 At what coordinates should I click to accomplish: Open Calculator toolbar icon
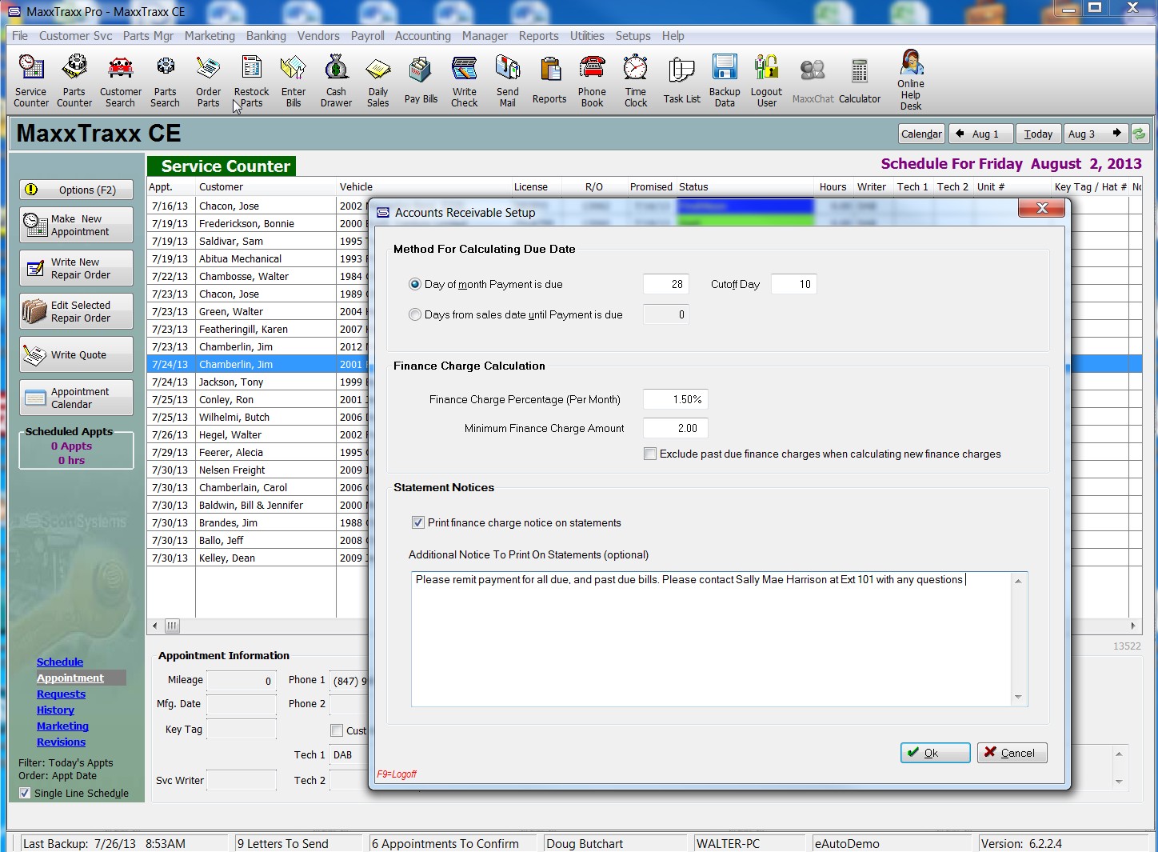click(860, 81)
